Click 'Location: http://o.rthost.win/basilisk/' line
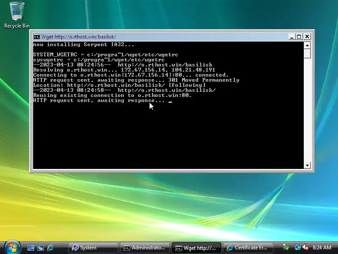This screenshot has height=254, width=338. tap(120, 85)
